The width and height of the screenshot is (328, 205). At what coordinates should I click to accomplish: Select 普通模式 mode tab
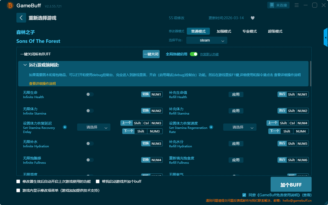pyautogui.click(x=198, y=31)
